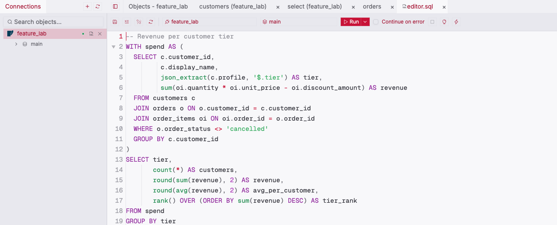The image size is (557, 225).
Task: Click the comment 'Revenue per customer tier'
Action: pos(186,36)
